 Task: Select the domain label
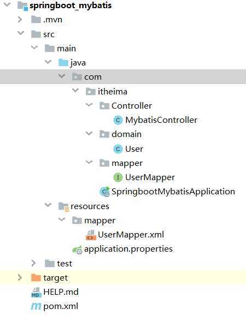(126, 134)
